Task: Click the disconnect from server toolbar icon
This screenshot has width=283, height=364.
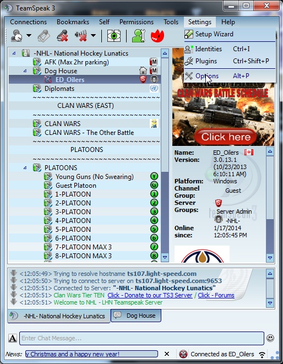Action: tap(43, 36)
